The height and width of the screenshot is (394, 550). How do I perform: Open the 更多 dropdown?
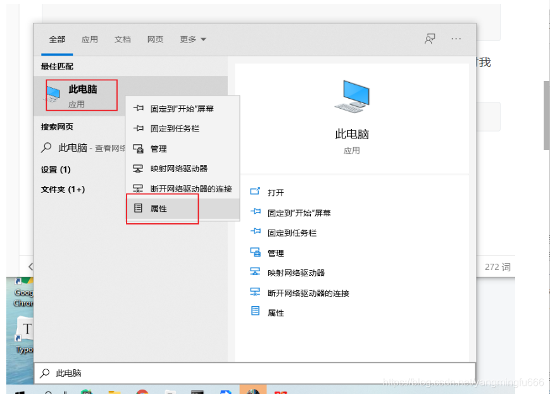click(188, 39)
